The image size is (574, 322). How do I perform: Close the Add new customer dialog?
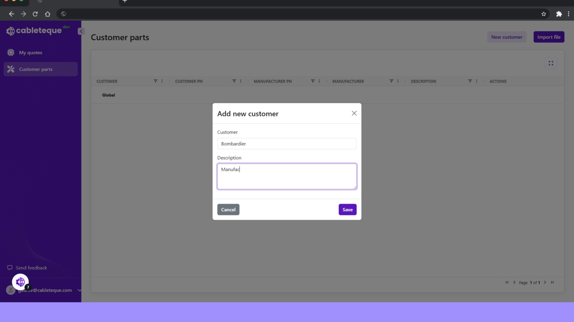click(x=354, y=113)
